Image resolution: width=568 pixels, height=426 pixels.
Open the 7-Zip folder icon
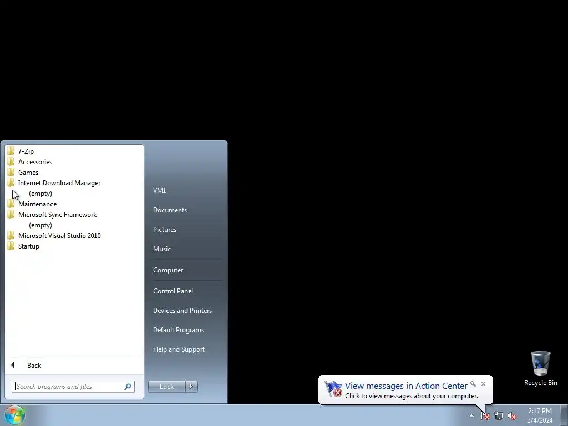(11, 151)
